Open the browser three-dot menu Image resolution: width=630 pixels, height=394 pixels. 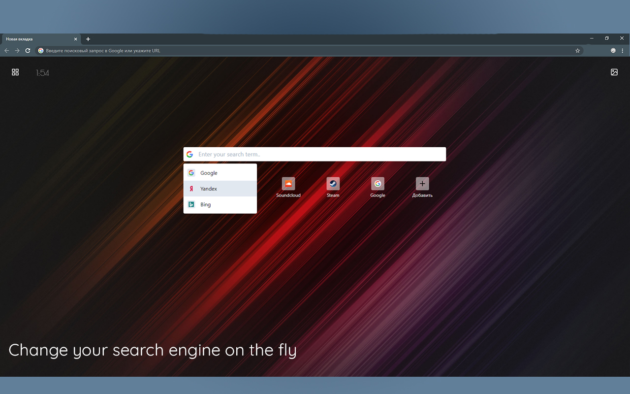(623, 51)
